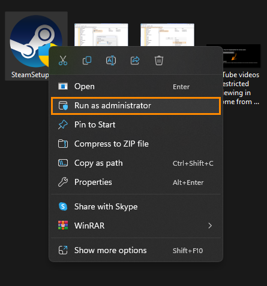Viewport: 267px width, 286px height.
Task: Click the SteamSetup file name label
Action: click(30, 75)
